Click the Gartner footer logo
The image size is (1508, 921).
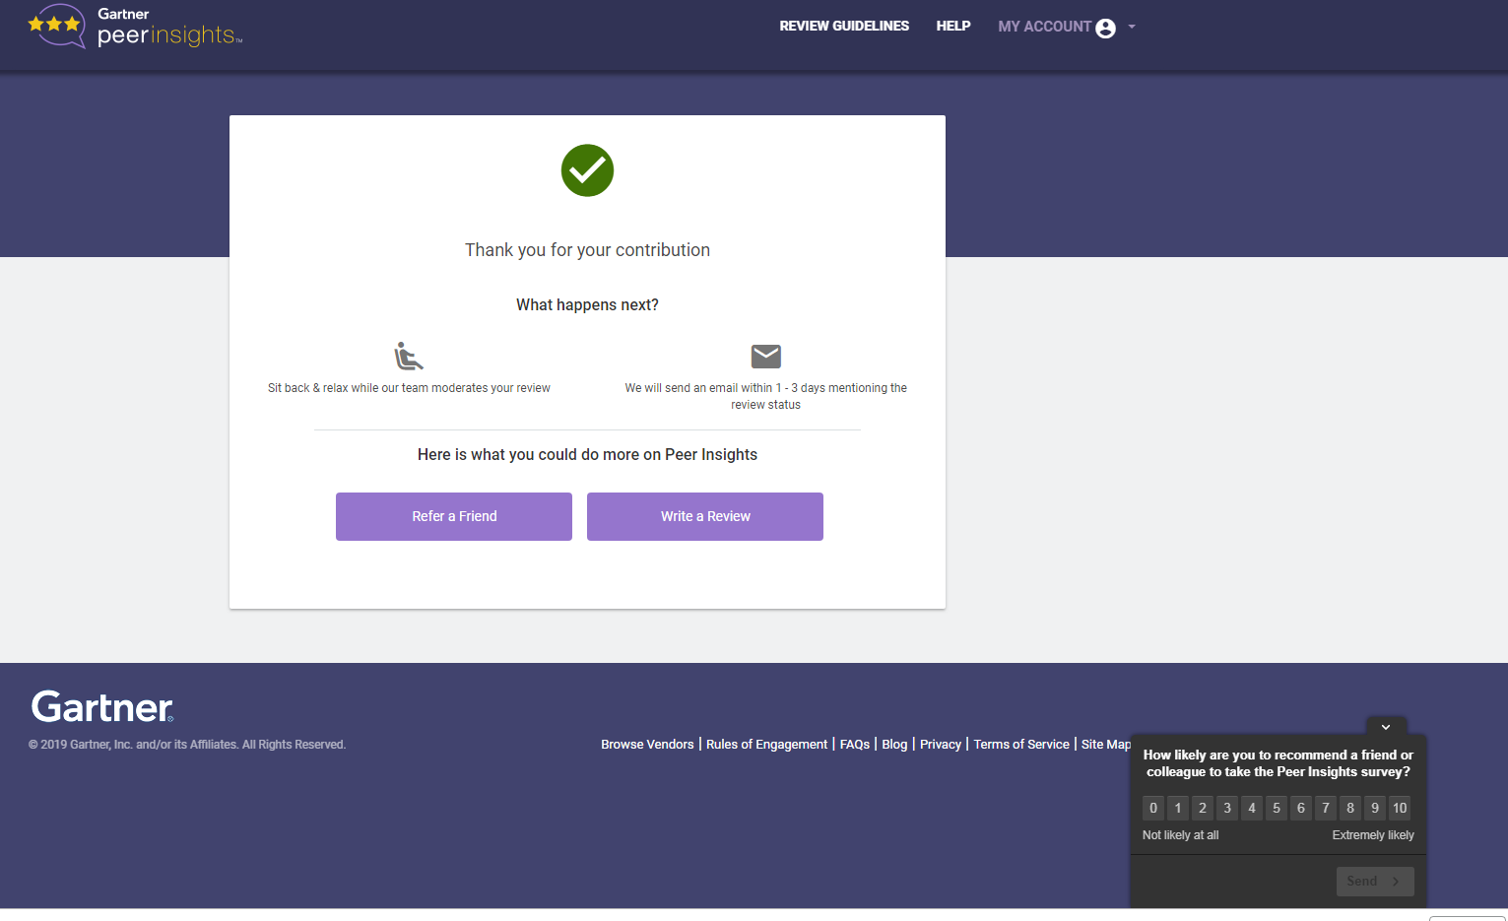pos(102,707)
